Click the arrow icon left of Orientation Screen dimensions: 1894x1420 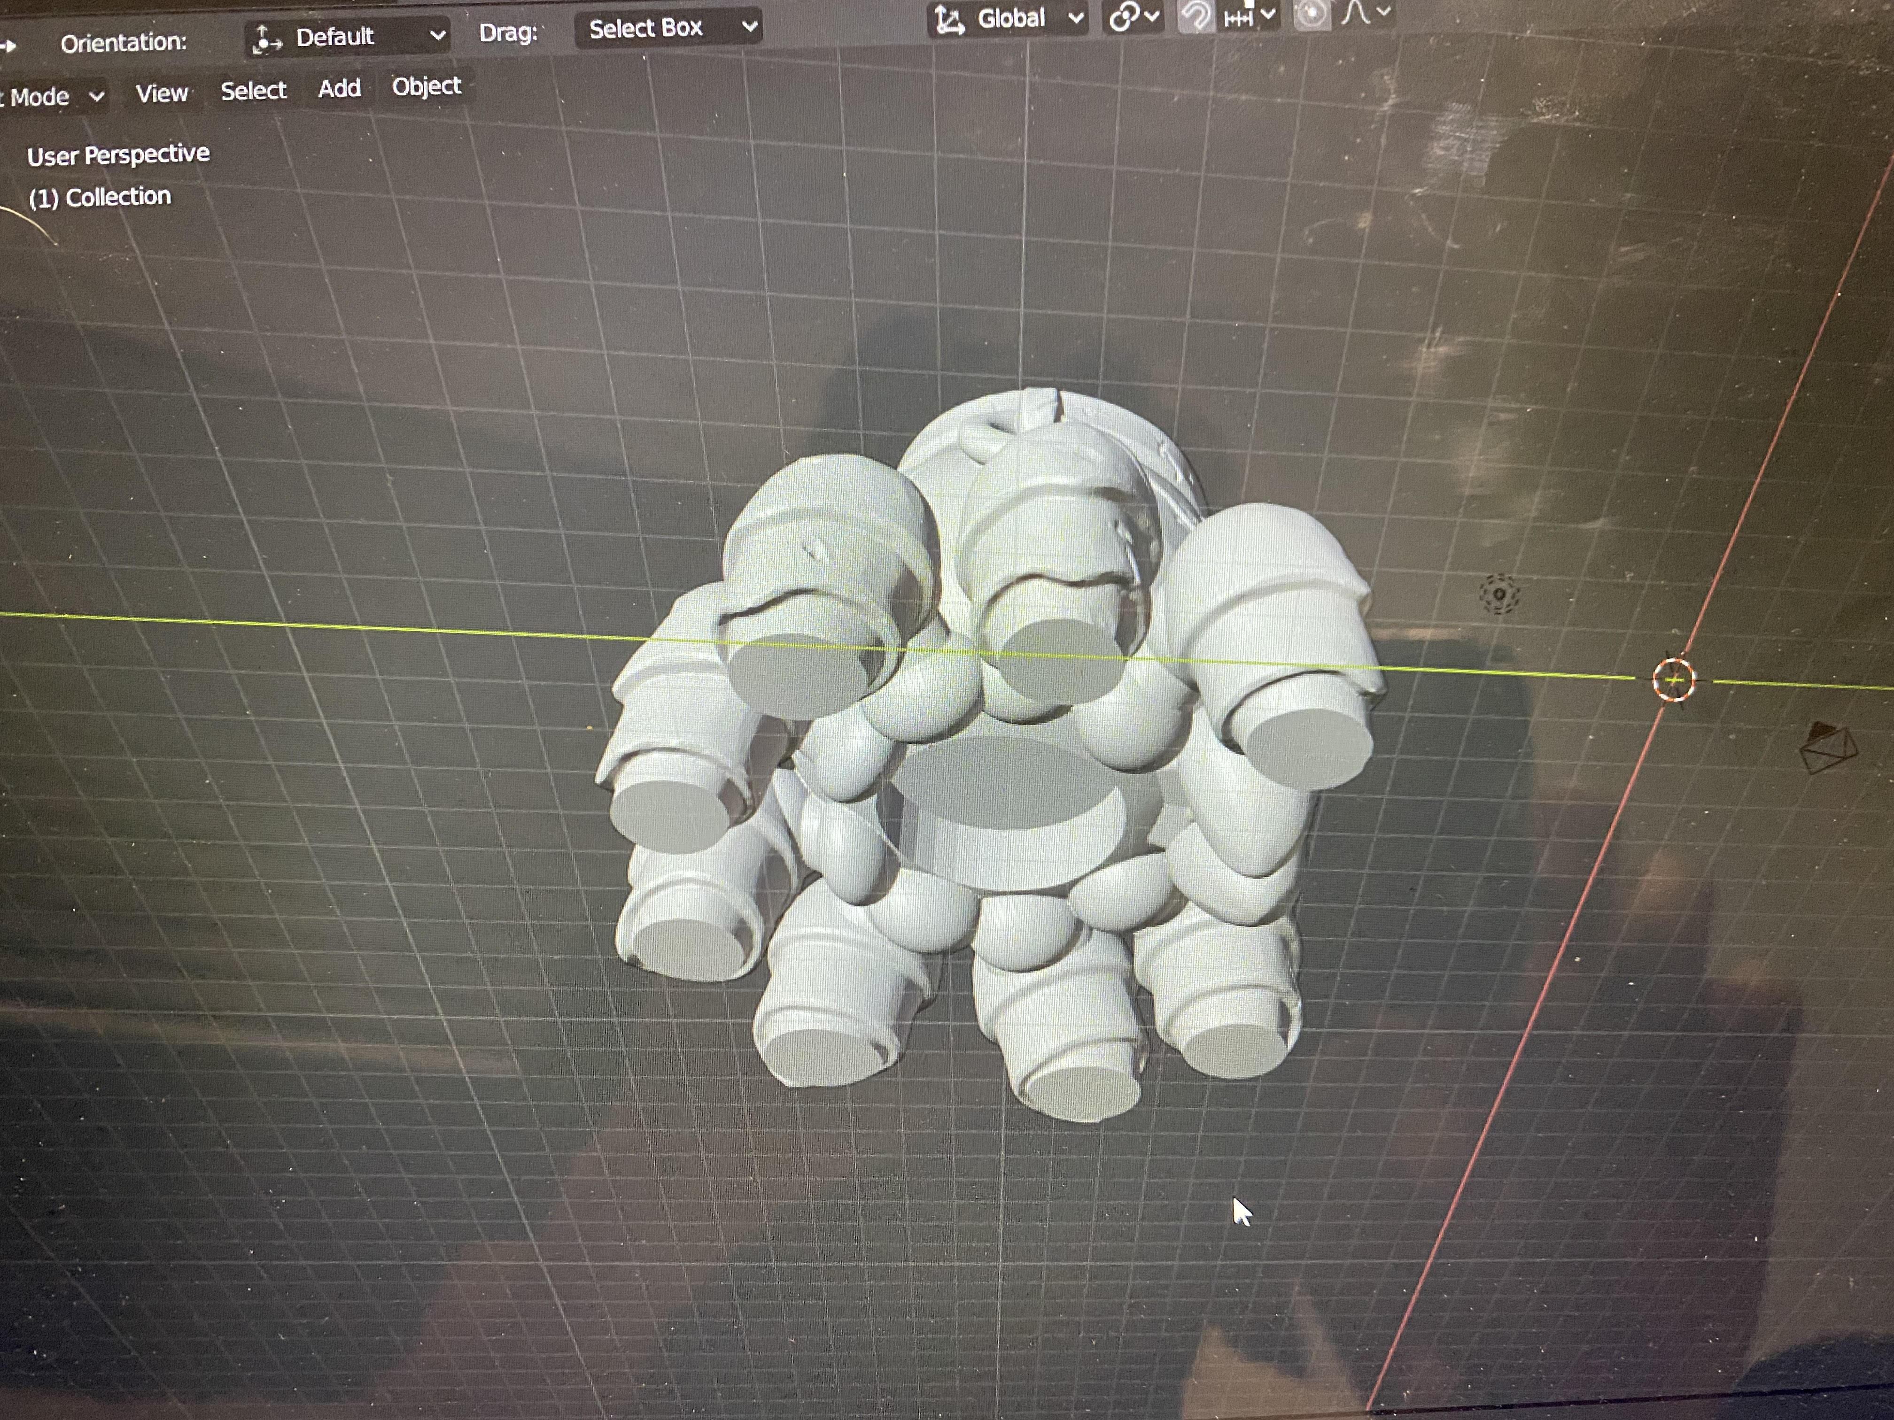[8, 46]
